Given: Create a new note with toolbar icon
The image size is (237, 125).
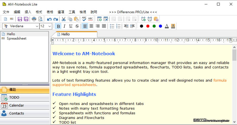Looking at the screenshot, I should pos(6,19).
